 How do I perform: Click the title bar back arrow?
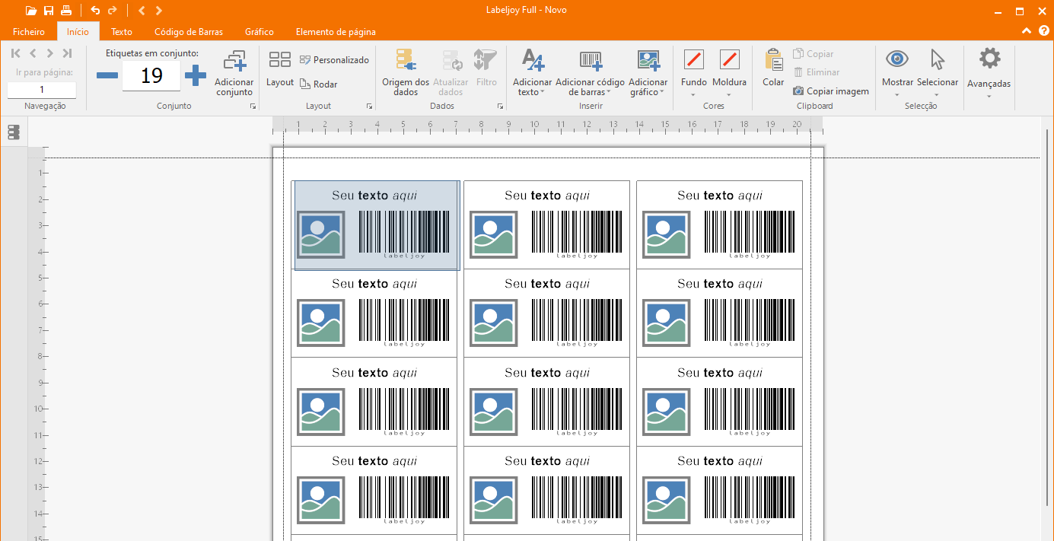pyautogui.click(x=142, y=11)
